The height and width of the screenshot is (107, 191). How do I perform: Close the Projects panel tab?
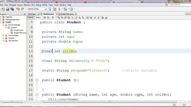tap(8, 14)
